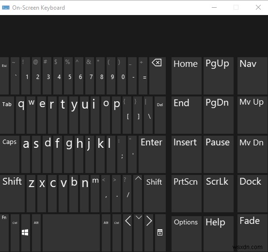Toggle the Caps lock key
The image size is (268, 252).
click(x=10, y=154)
